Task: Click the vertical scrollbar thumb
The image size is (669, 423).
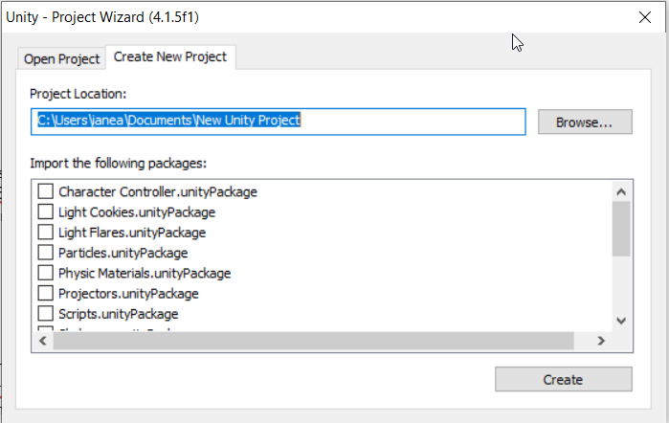Action: coord(621,229)
